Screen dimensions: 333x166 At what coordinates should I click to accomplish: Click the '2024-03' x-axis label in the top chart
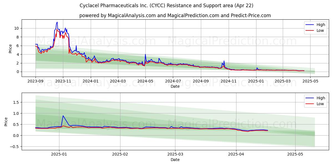tap(118, 81)
